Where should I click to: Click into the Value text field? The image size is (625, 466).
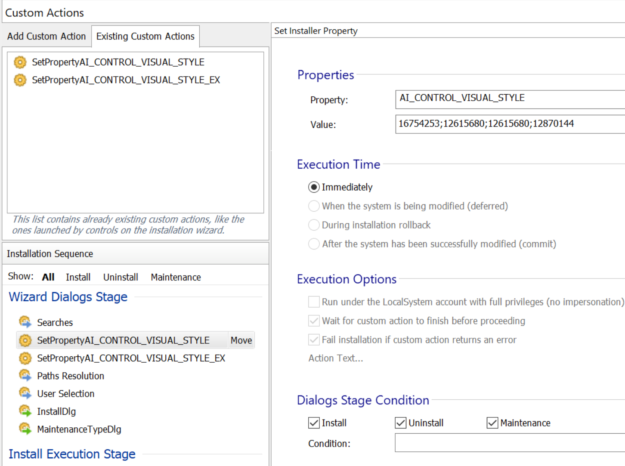coord(508,124)
